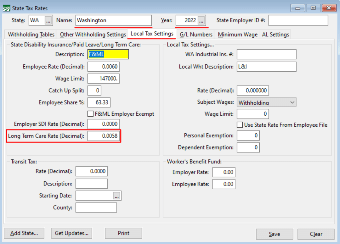This screenshot has width=340, height=244.
Task: Switch to Withholding Tables tab
Action: pyautogui.click(x=31, y=34)
